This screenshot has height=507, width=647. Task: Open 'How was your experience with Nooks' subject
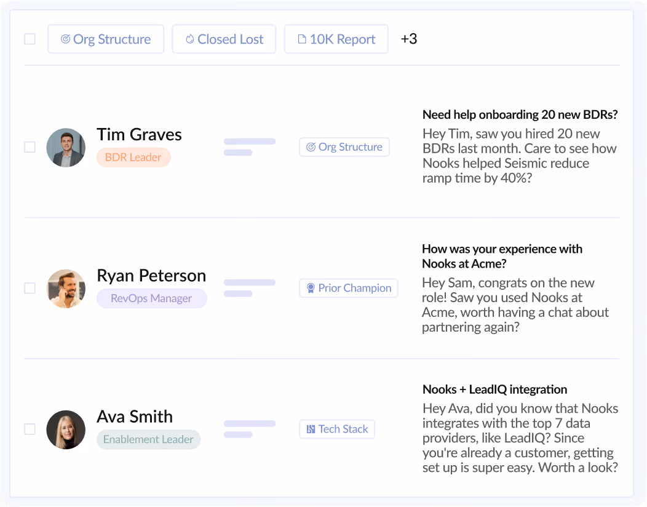click(x=502, y=257)
